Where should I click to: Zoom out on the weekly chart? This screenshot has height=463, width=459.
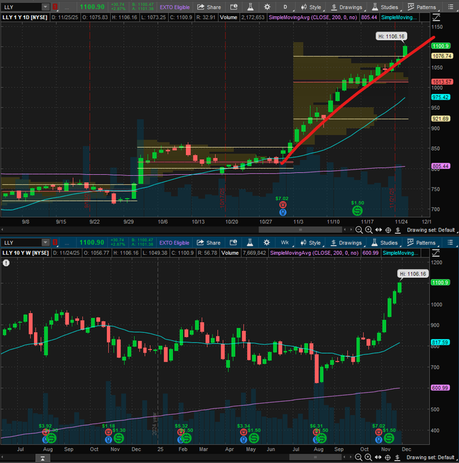pyautogui.click(x=358, y=458)
